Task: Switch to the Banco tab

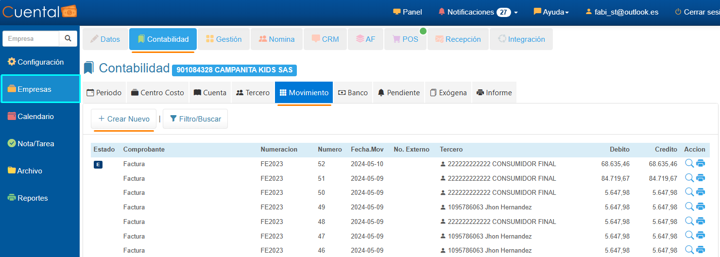Action: (x=353, y=92)
